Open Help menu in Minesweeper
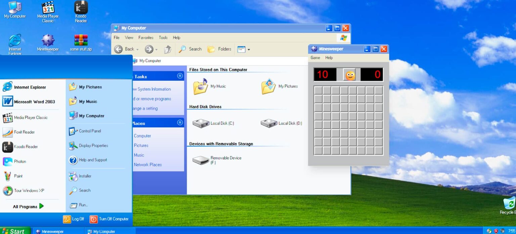The width and height of the screenshot is (516, 234). pyautogui.click(x=329, y=58)
